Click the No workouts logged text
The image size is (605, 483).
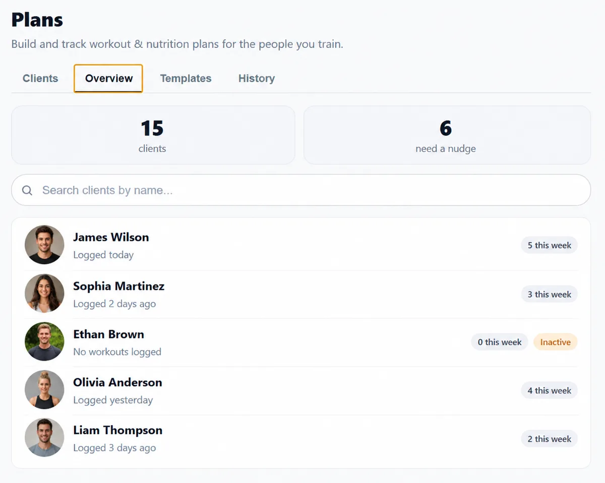tap(117, 352)
